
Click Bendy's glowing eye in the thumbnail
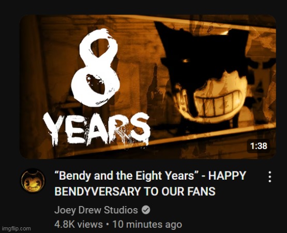click(186, 61)
